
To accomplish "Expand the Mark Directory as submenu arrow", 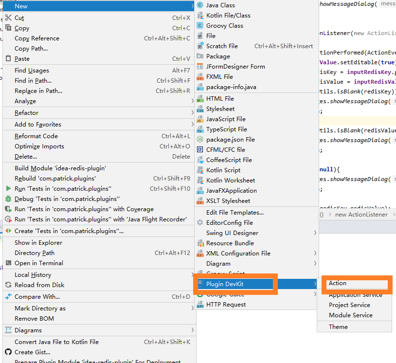I will pyautogui.click(x=192, y=308).
